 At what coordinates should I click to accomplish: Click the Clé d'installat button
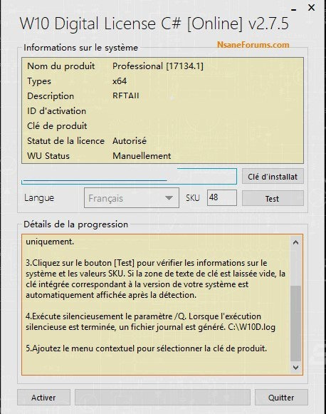click(273, 176)
